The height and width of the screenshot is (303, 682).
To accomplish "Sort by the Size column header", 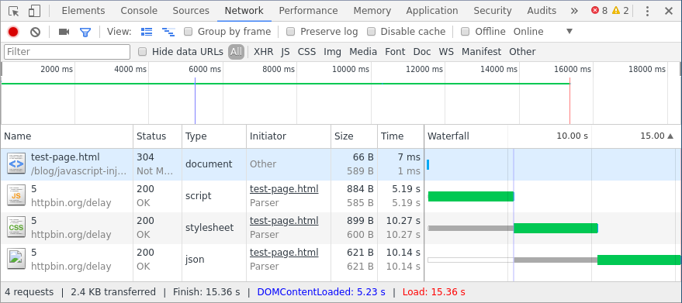I will tap(354, 136).
